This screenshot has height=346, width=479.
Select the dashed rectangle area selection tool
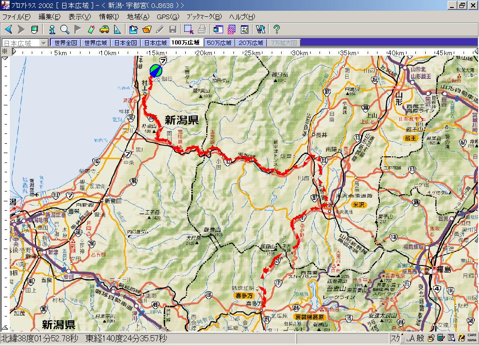[x=189, y=29]
